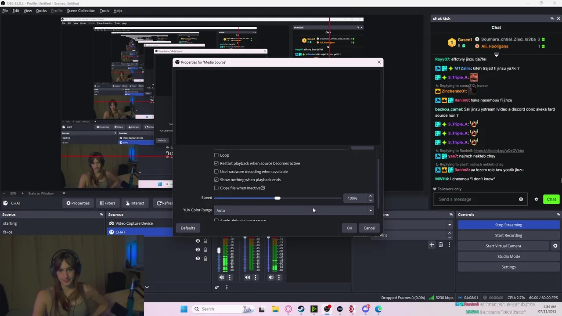Add a scene transition with plus icon
This screenshot has width=562, height=316.
click(432, 244)
